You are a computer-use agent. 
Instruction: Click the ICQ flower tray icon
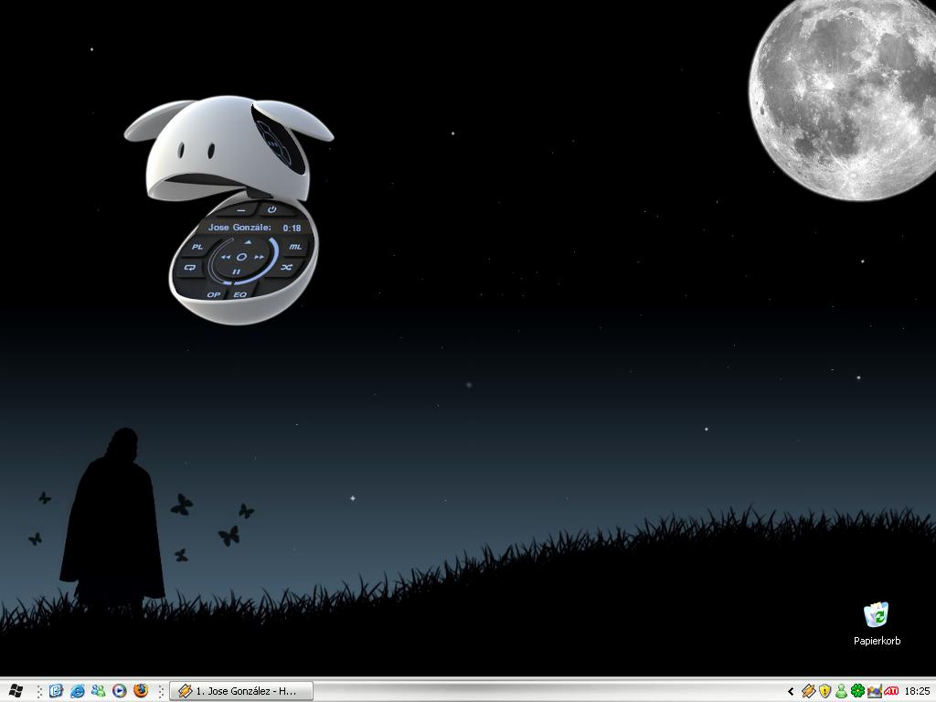[x=857, y=691]
